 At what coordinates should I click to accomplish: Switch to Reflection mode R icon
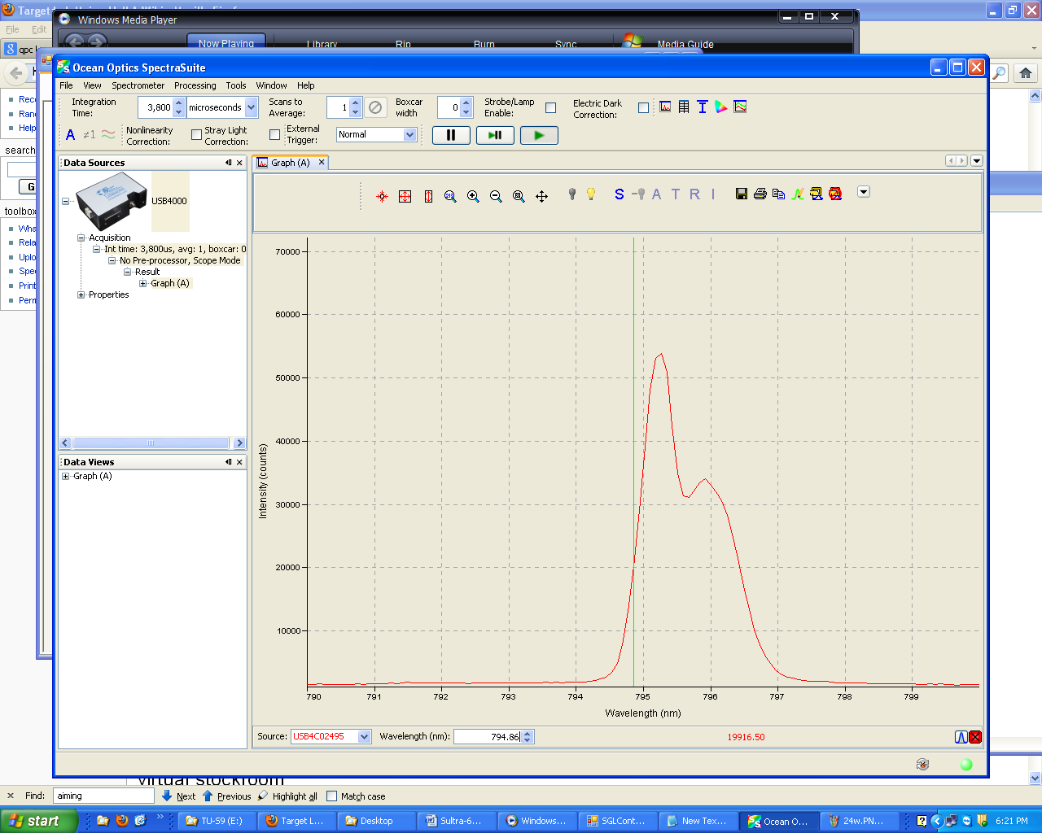pyautogui.click(x=694, y=194)
